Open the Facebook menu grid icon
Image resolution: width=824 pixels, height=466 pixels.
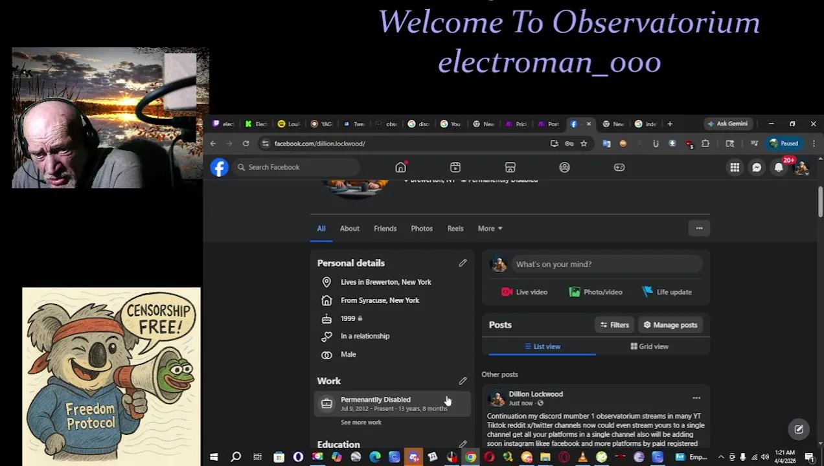pos(735,168)
